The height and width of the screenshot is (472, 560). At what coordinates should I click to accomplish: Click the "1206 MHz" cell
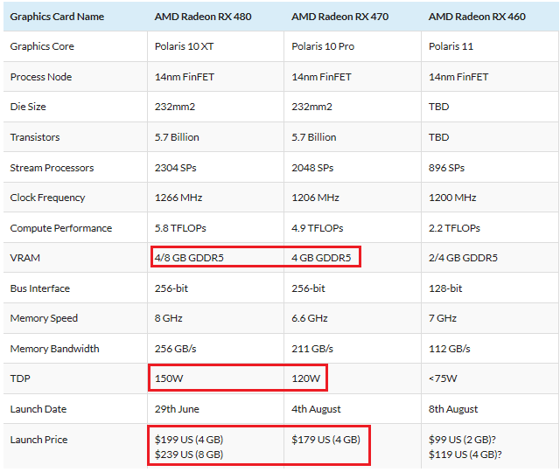point(315,198)
